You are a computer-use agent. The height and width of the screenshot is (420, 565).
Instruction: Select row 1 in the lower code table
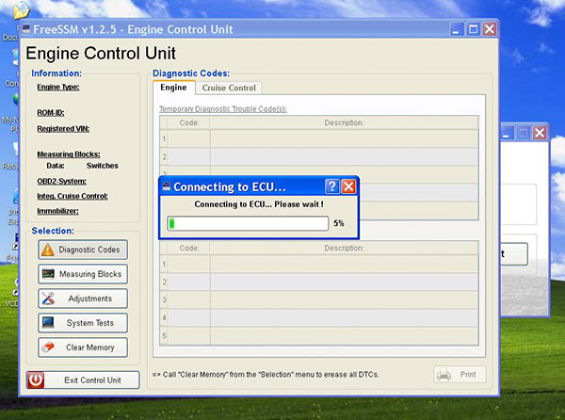(319, 264)
